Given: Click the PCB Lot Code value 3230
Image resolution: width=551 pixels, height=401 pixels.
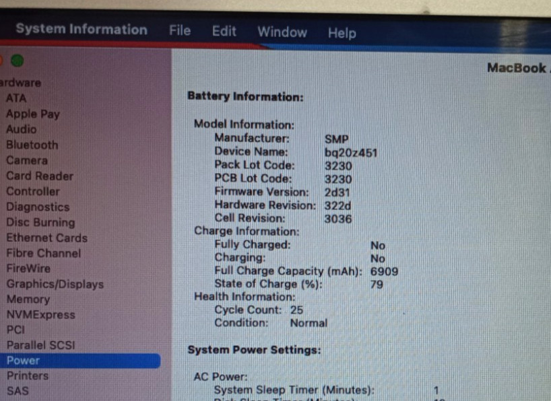Looking at the screenshot, I should [338, 179].
